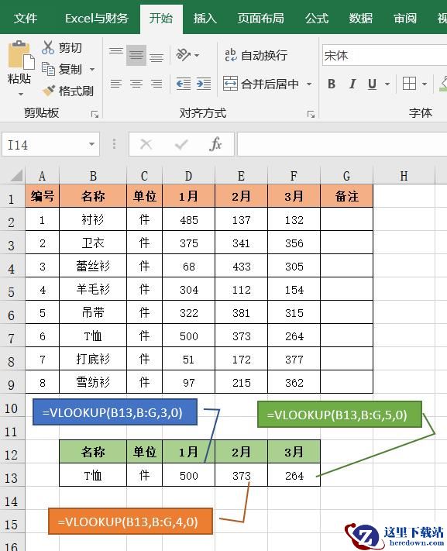447x551 pixels.
Task: Click the Cut scissors icon
Action: tap(48, 47)
